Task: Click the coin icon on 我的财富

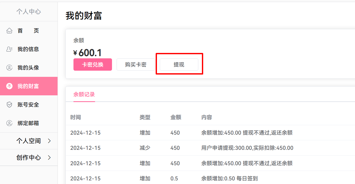Action: click(x=10, y=86)
